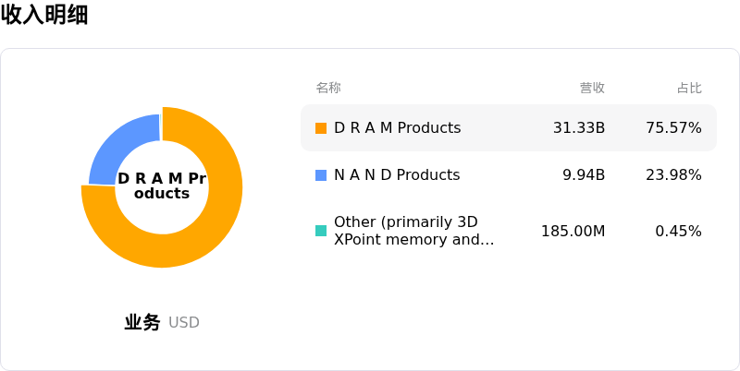Click the 185.00M revenue value

pyautogui.click(x=573, y=231)
